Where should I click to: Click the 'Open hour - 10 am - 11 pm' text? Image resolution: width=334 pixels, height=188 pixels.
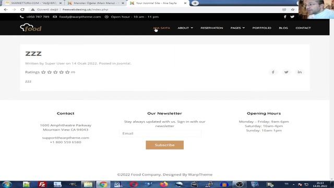click(135, 17)
